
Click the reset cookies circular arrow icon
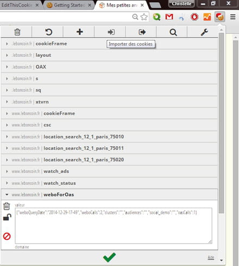(48, 32)
